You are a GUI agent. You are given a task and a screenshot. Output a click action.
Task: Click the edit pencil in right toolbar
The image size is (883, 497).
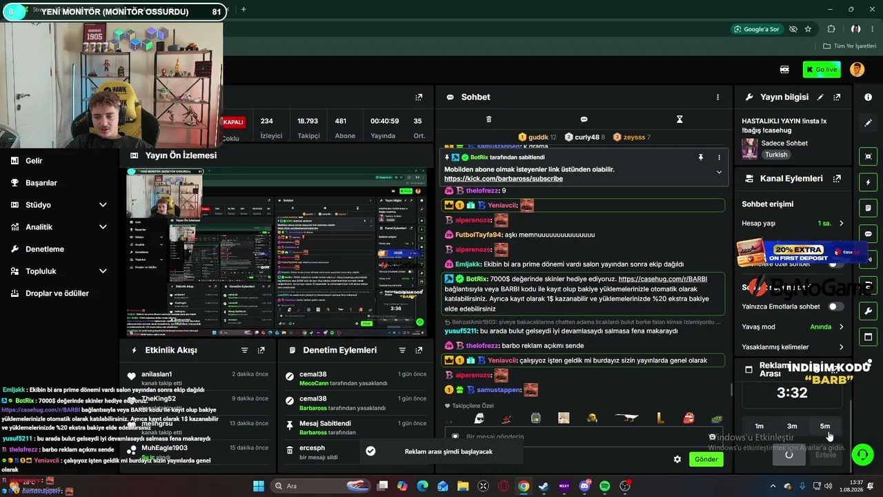(868, 123)
